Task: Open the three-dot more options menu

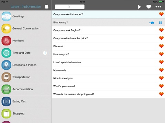Action: point(158,7)
